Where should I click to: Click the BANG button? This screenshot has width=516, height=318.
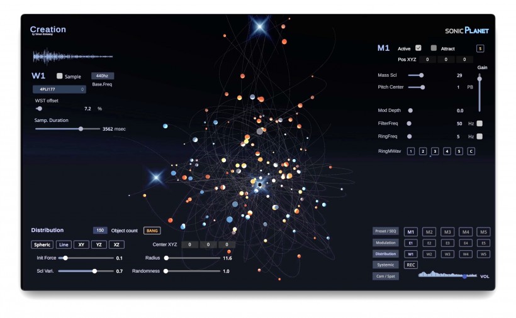point(152,231)
